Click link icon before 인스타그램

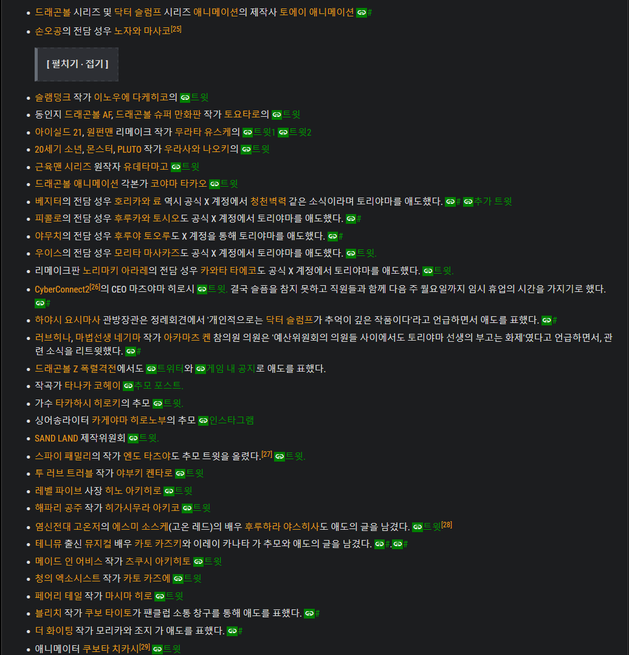pyautogui.click(x=204, y=420)
